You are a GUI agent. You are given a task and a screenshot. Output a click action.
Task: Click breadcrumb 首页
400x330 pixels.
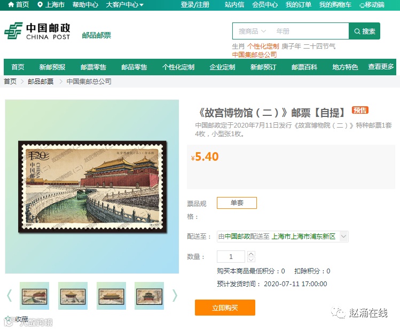pos(10,81)
